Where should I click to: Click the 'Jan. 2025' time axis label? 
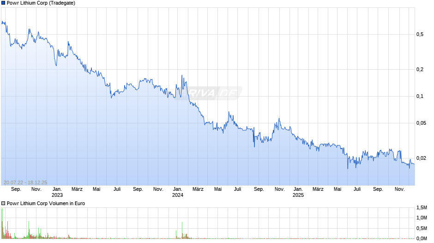(x=298, y=192)
